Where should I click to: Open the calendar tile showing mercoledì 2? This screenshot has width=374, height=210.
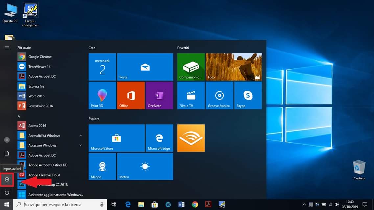102,67
